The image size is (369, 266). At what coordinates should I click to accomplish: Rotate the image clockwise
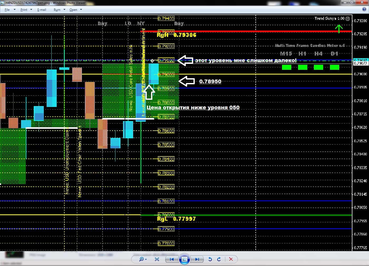pyautogui.click(x=219, y=259)
